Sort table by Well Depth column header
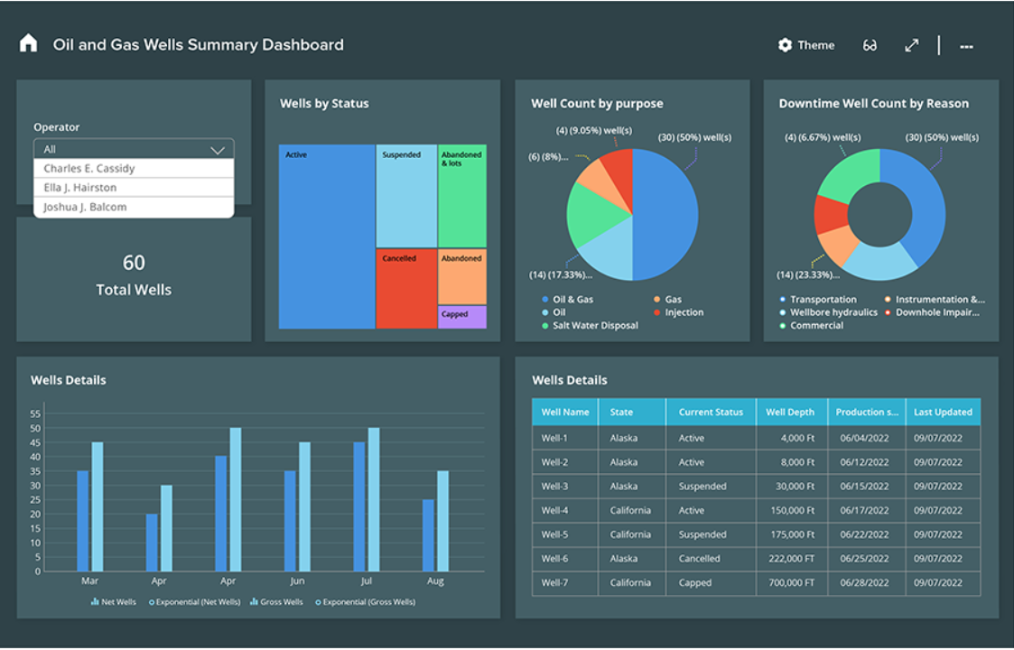The height and width of the screenshot is (650, 1014). point(790,413)
